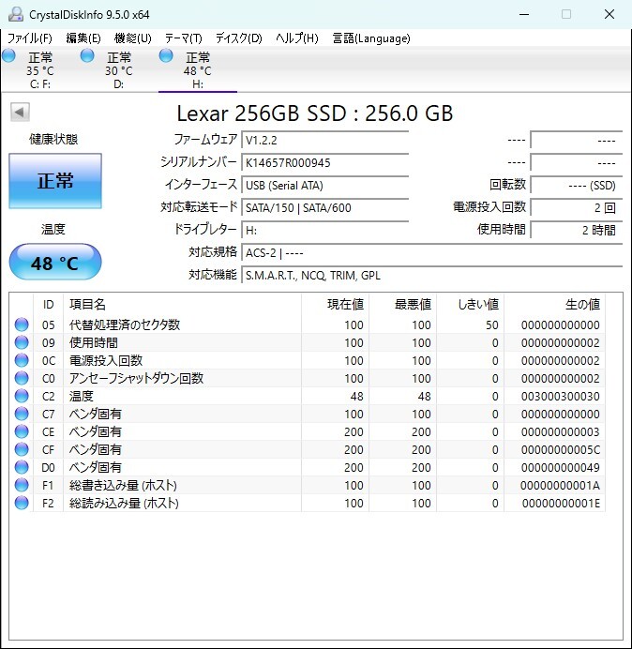Screen dimensions: 632x649
Task: Click status orb for attribute C0
Action: pyautogui.click(x=22, y=378)
